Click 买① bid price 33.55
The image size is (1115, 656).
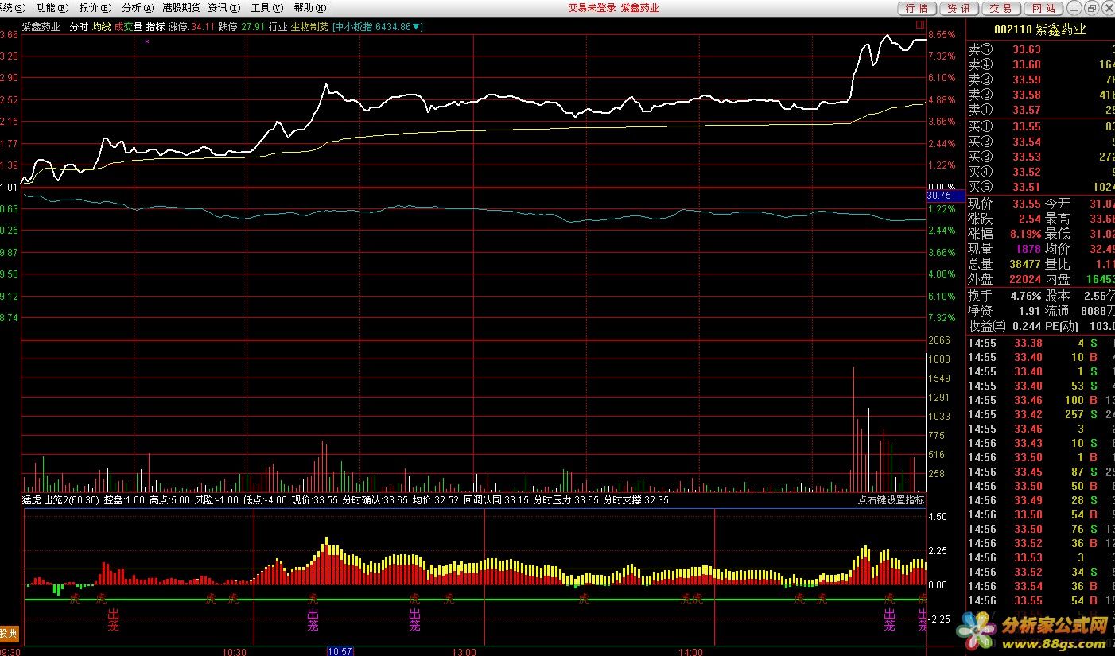tap(1026, 126)
